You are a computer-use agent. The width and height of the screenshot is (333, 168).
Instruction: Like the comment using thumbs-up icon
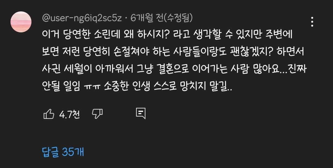pyautogui.click(x=49, y=114)
